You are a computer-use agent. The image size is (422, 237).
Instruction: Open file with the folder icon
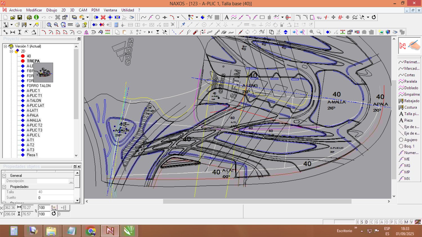[x=13, y=17]
